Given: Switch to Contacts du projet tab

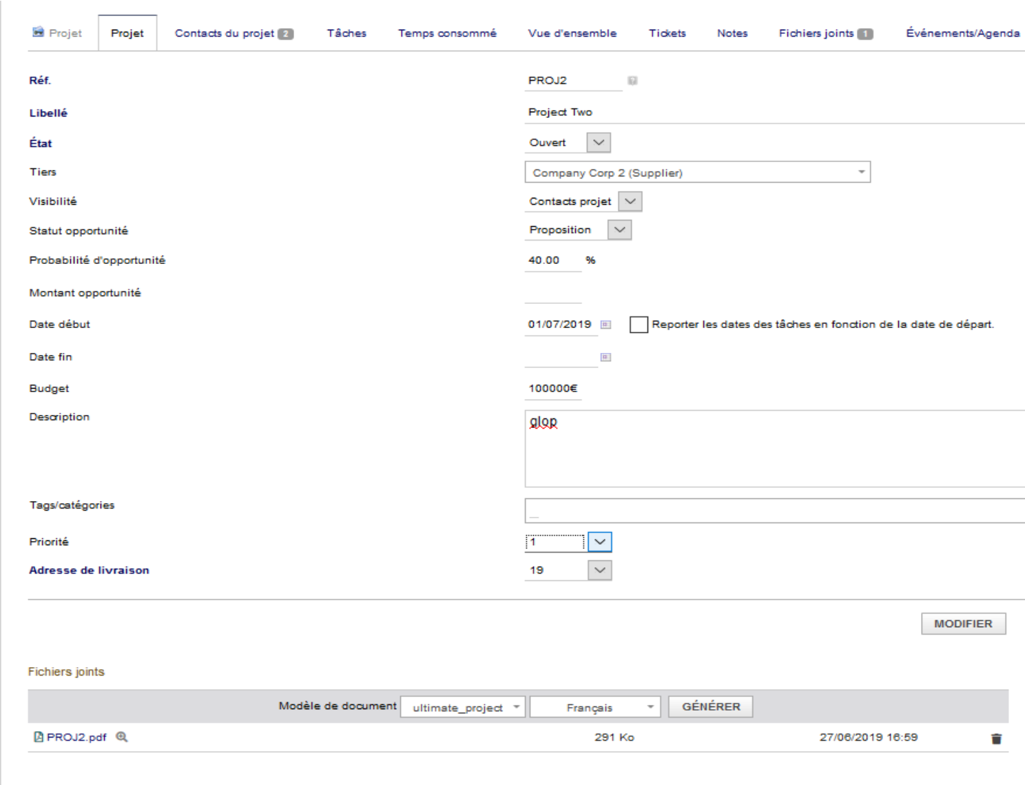Looking at the screenshot, I should pyautogui.click(x=234, y=33).
